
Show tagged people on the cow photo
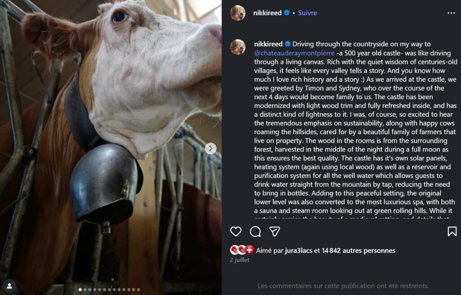pos(9,286)
